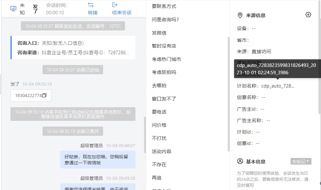Image resolution: width=321 pixels, height=190 pixels.
Task: Select quick reply 考虑旅拍吗
Action: pyautogui.click(x=164, y=72)
